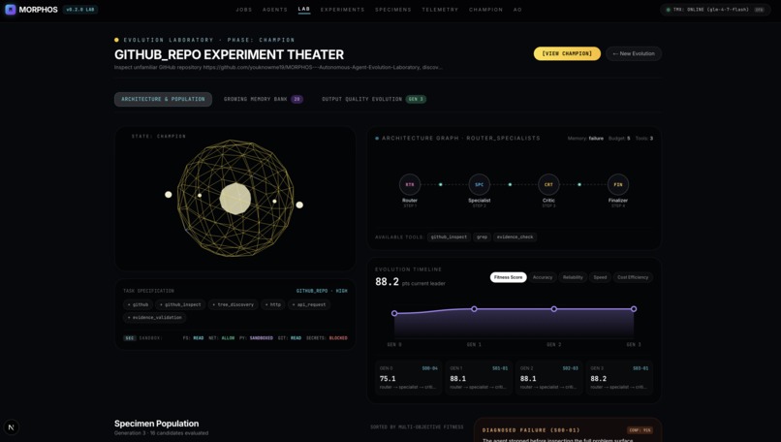Click the 88.2 current leader score
This screenshot has height=442, width=781.
point(387,282)
